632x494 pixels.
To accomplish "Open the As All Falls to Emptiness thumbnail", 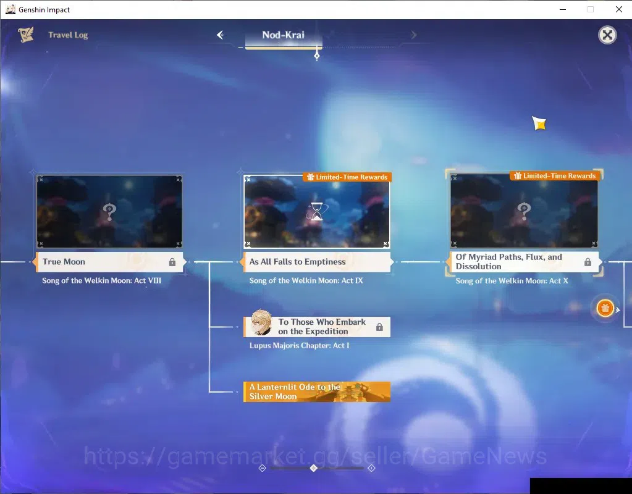I will pos(317,212).
